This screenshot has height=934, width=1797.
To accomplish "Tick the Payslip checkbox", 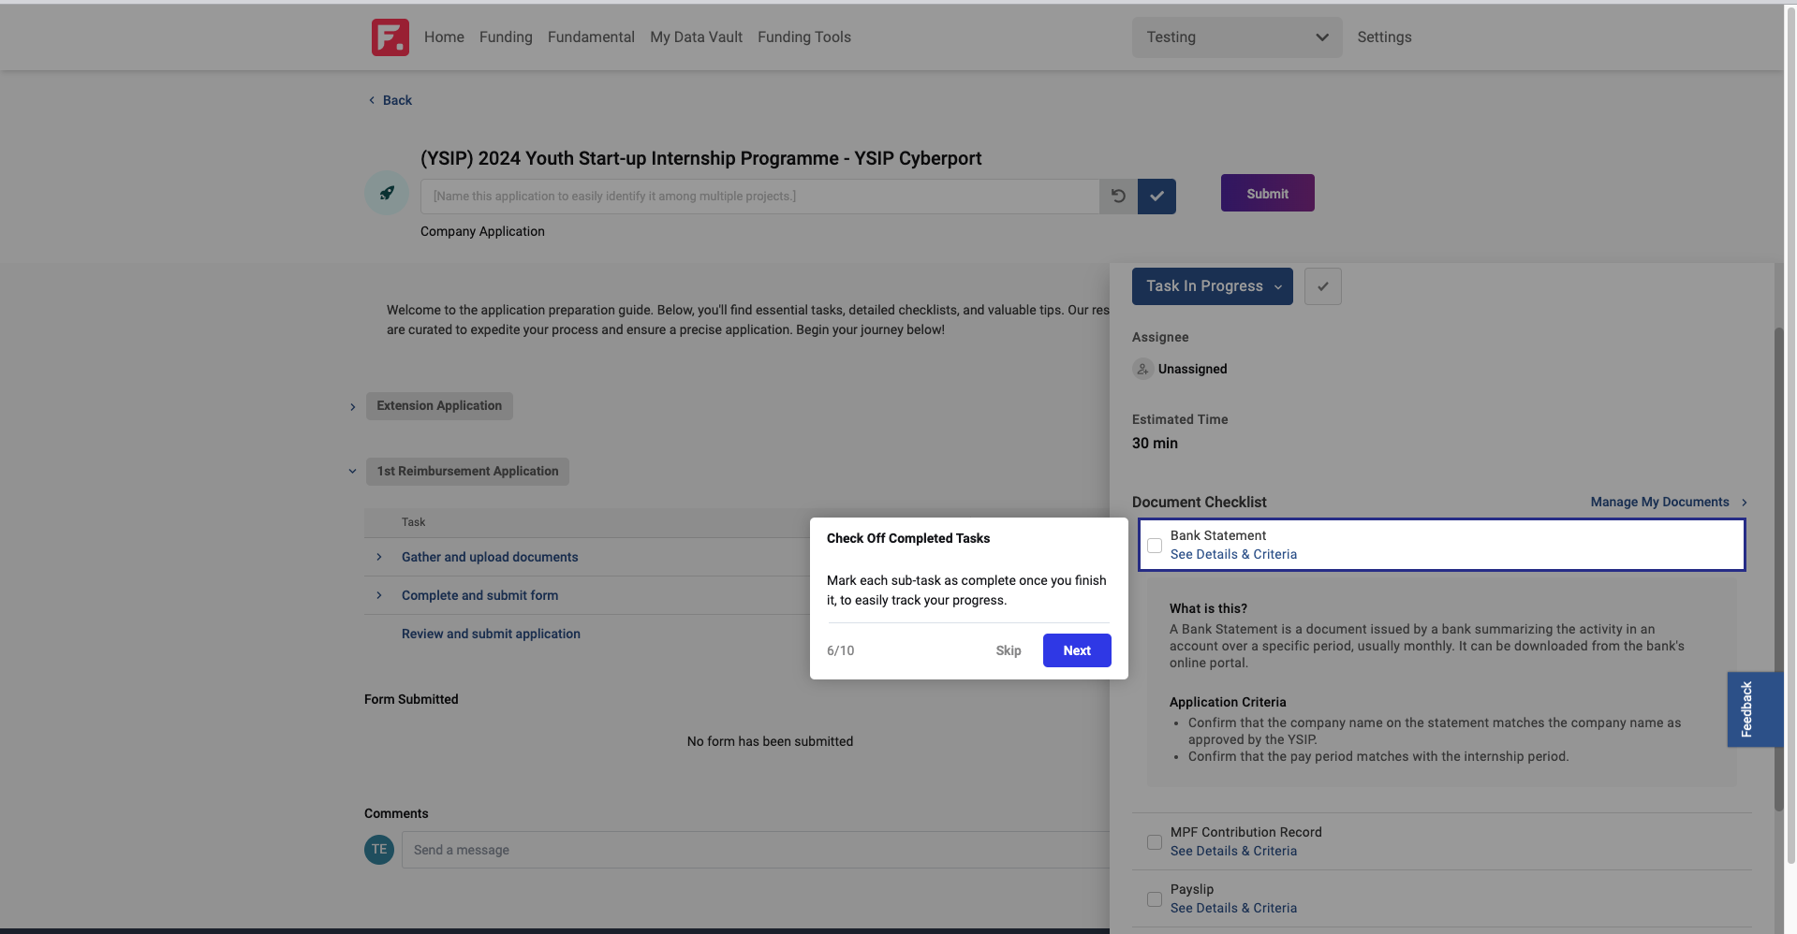I will (1155, 899).
